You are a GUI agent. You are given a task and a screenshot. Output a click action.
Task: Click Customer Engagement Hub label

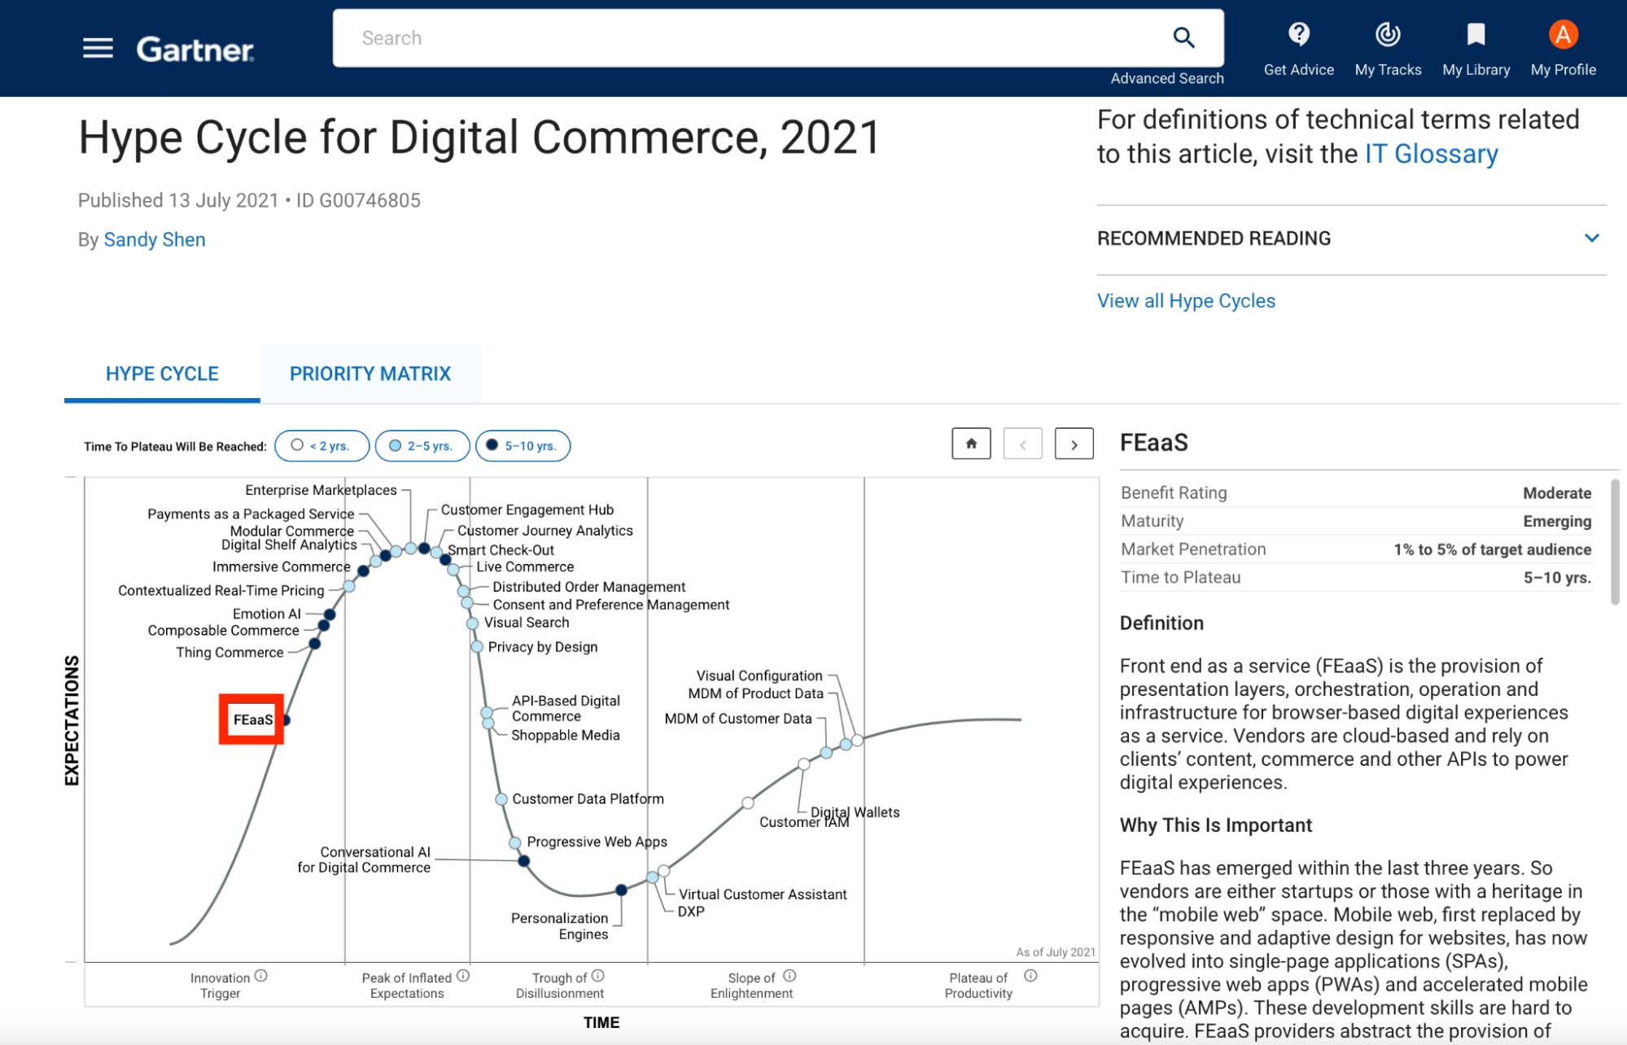click(527, 510)
